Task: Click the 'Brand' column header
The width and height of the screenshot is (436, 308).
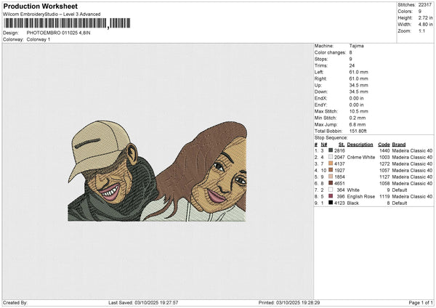Action: [399, 145]
